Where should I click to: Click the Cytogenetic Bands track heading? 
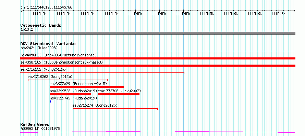pos(41,25)
